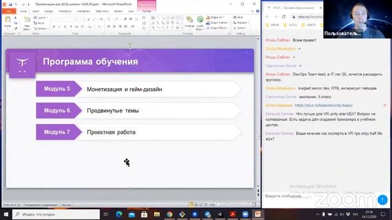Toggle Underline formatting in Font group

click(66, 27)
